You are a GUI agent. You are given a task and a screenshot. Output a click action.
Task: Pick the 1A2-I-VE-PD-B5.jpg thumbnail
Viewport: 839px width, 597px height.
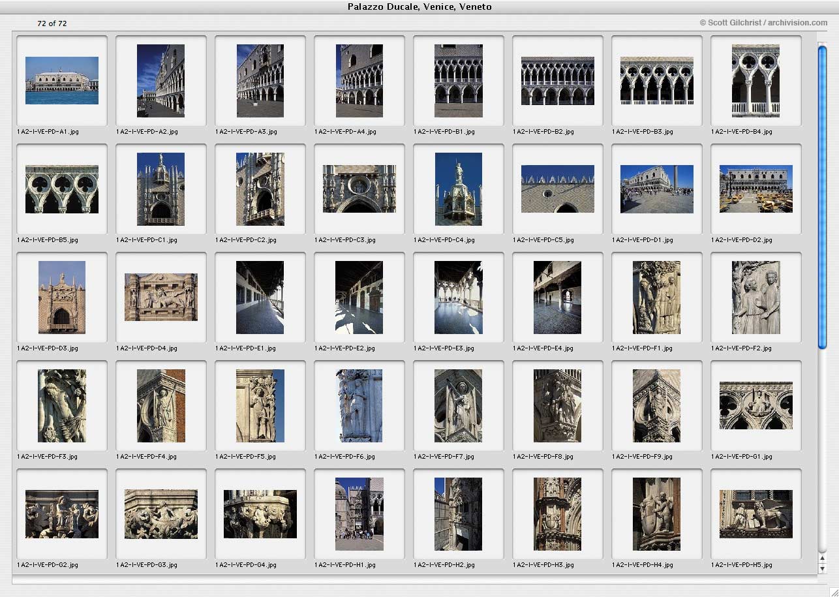(x=62, y=189)
